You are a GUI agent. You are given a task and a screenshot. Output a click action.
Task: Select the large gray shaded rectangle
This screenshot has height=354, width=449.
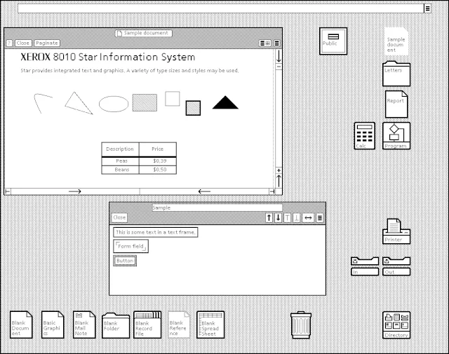tap(145, 102)
